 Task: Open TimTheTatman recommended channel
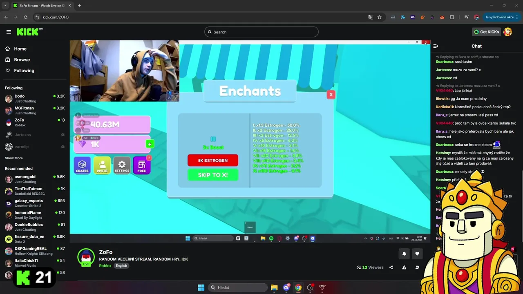35,191
